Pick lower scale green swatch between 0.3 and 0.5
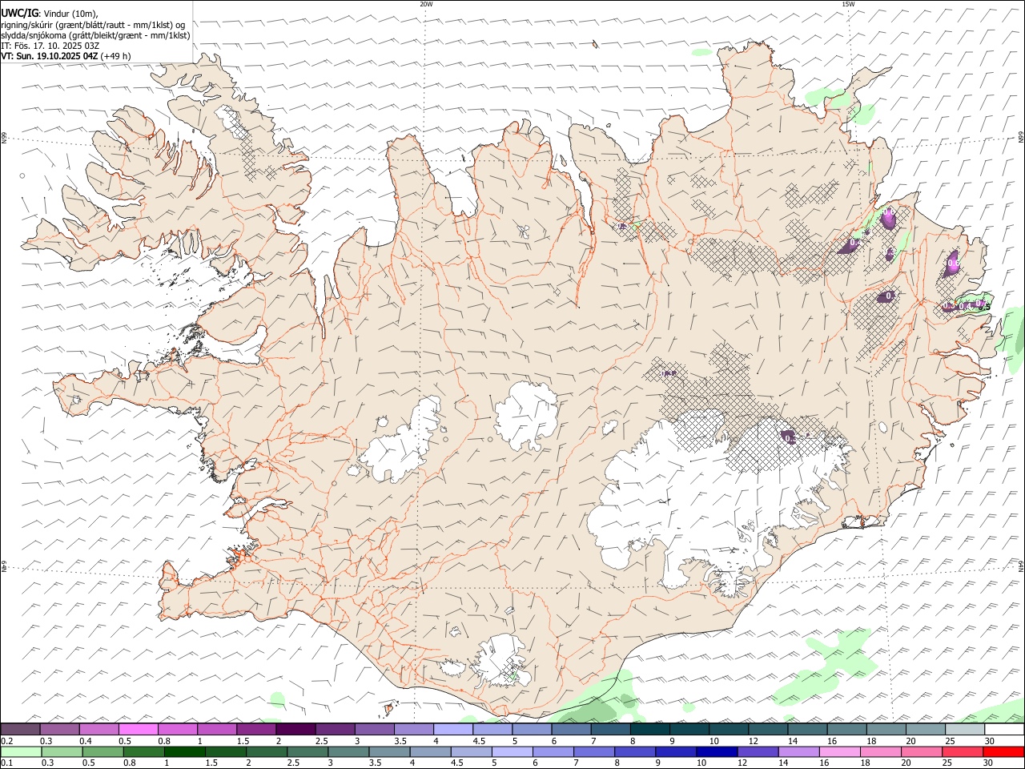The width and height of the screenshot is (1025, 769). point(62,752)
